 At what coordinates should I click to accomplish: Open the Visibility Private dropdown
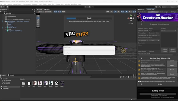pos(169,31)
